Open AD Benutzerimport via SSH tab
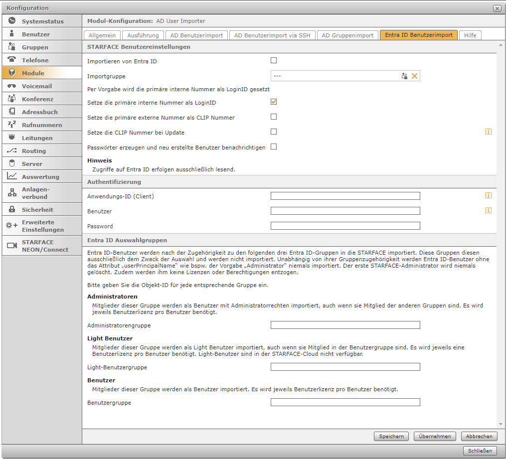This screenshot has width=506, height=459. pos(272,35)
